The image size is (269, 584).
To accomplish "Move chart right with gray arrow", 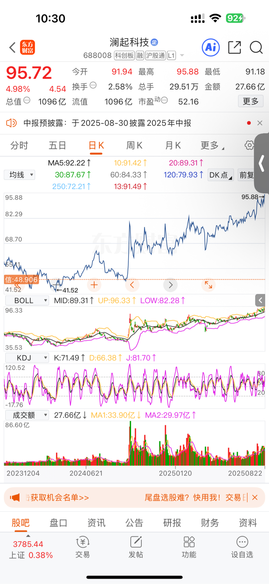I will pyautogui.click(x=171, y=285).
